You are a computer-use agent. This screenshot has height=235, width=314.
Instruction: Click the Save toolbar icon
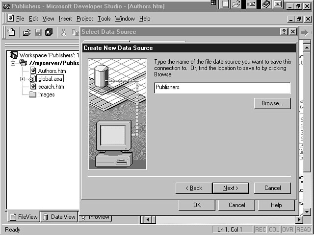[38, 32]
